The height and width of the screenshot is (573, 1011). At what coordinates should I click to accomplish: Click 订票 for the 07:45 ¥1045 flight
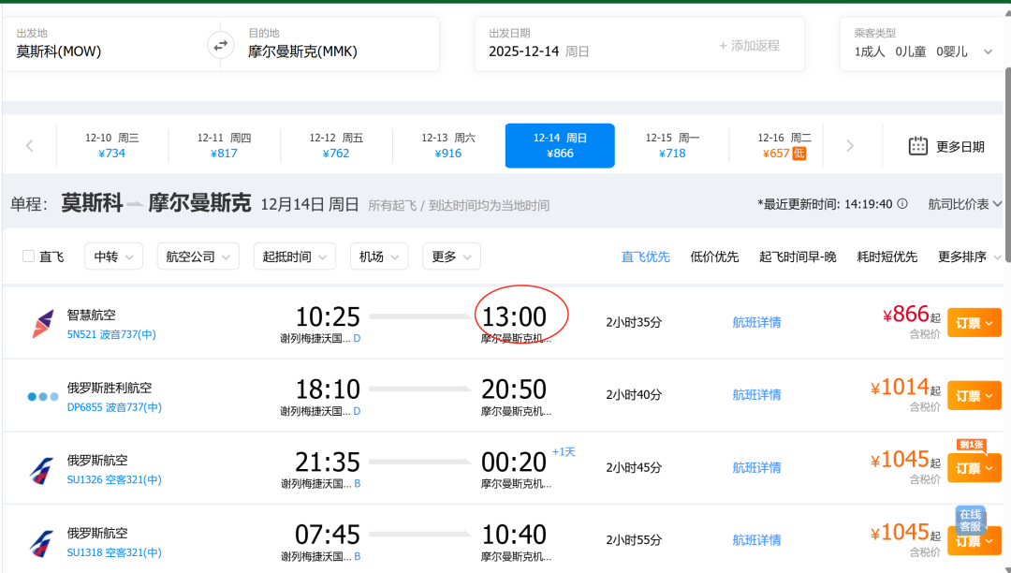point(974,541)
